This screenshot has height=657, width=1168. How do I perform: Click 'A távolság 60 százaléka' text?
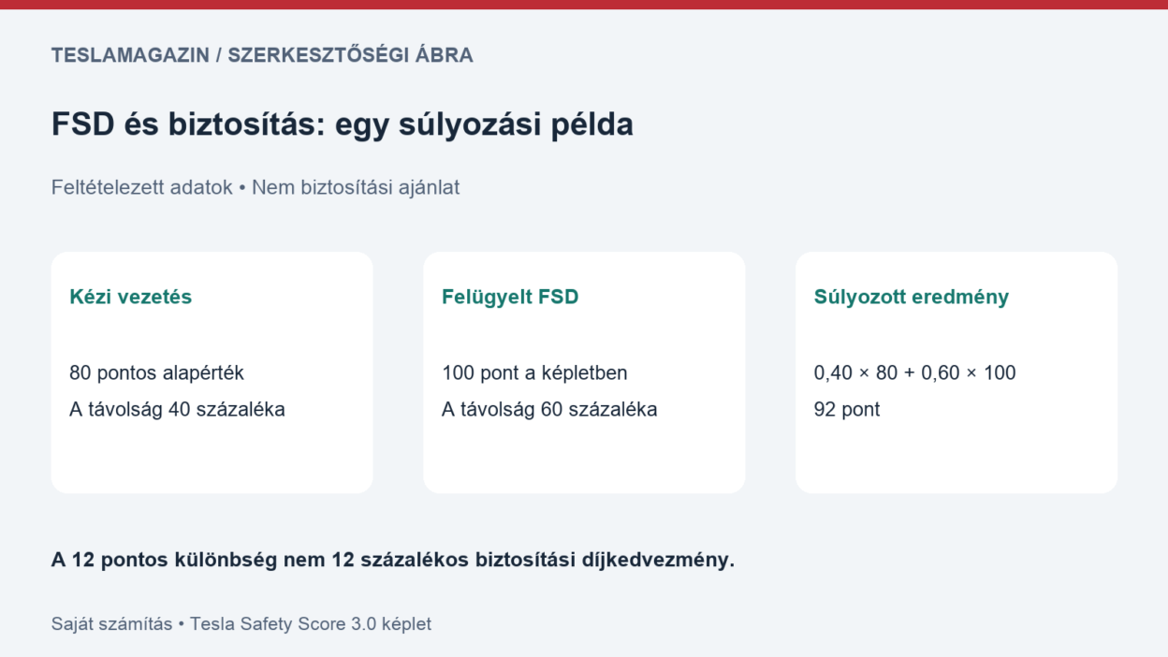click(x=549, y=409)
